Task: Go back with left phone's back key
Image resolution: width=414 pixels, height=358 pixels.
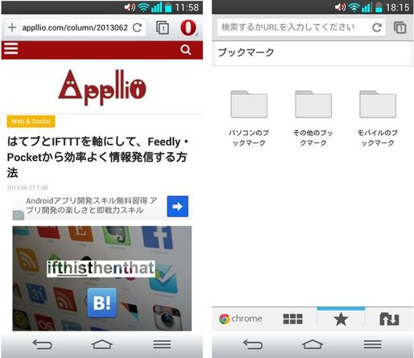Action: coord(42,344)
